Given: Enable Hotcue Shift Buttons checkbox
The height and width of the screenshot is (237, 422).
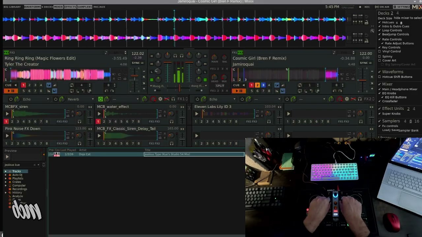Looking at the screenshot, I should (379, 77).
